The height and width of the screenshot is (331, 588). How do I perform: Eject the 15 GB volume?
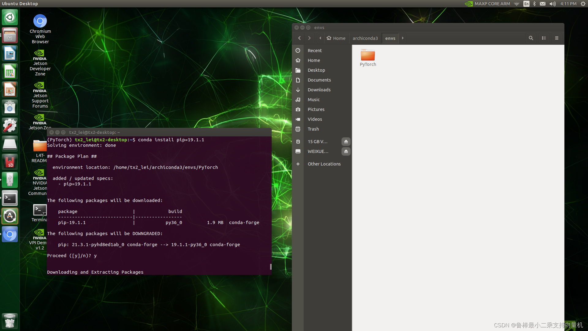pyautogui.click(x=346, y=141)
